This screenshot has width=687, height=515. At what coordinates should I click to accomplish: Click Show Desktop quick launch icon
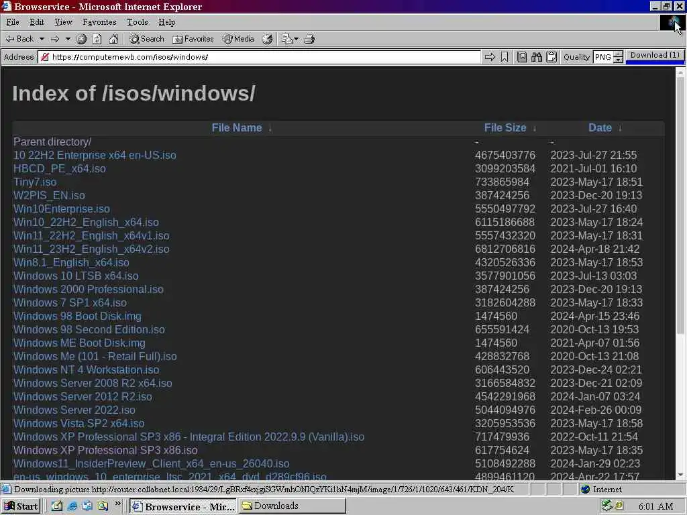(x=57, y=506)
